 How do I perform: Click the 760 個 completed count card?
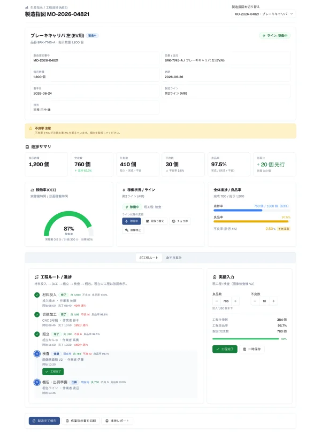pos(92,165)
